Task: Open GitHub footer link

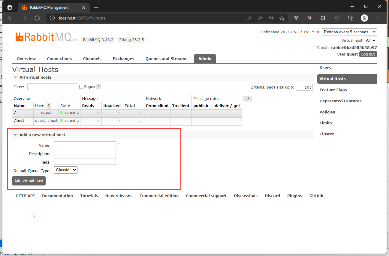Action: 316,196
